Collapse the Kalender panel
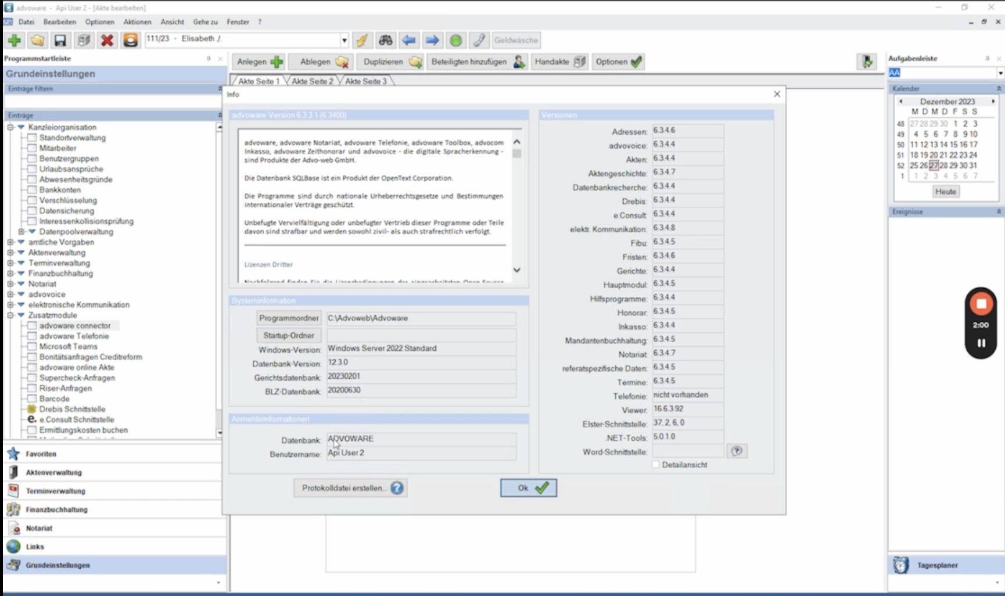 pos(999,89)
